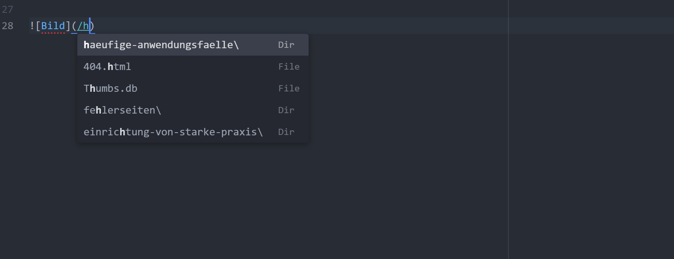This screenshot has width=674, height=259.
Task: Click File label next to Thumbs.db
Action: [x=289, y=88]
